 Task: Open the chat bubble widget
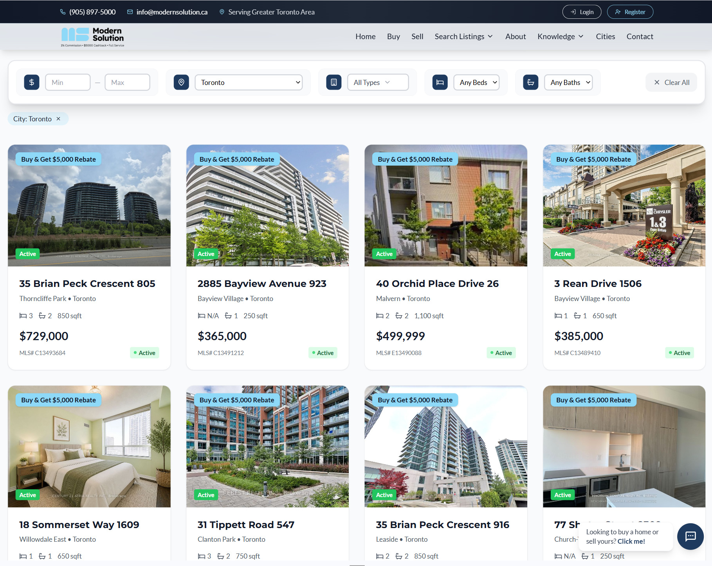pos(690,536)
